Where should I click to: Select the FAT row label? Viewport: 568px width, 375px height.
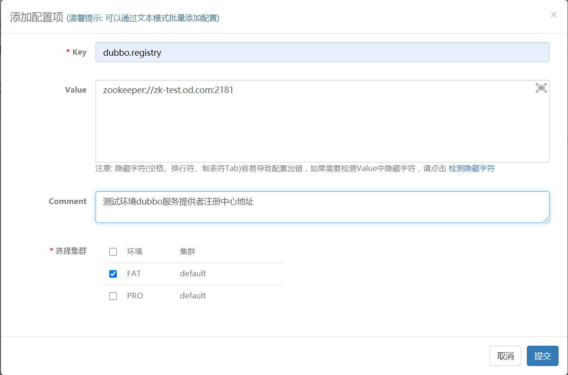click(134, 273)
